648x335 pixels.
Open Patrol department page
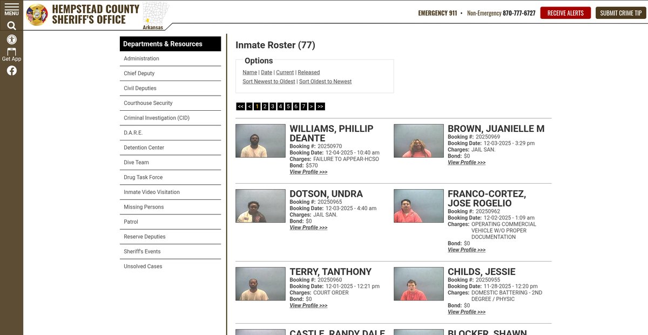[170, 222]
